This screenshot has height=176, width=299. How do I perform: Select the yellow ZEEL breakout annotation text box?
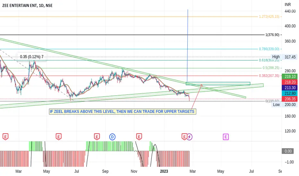123,111
